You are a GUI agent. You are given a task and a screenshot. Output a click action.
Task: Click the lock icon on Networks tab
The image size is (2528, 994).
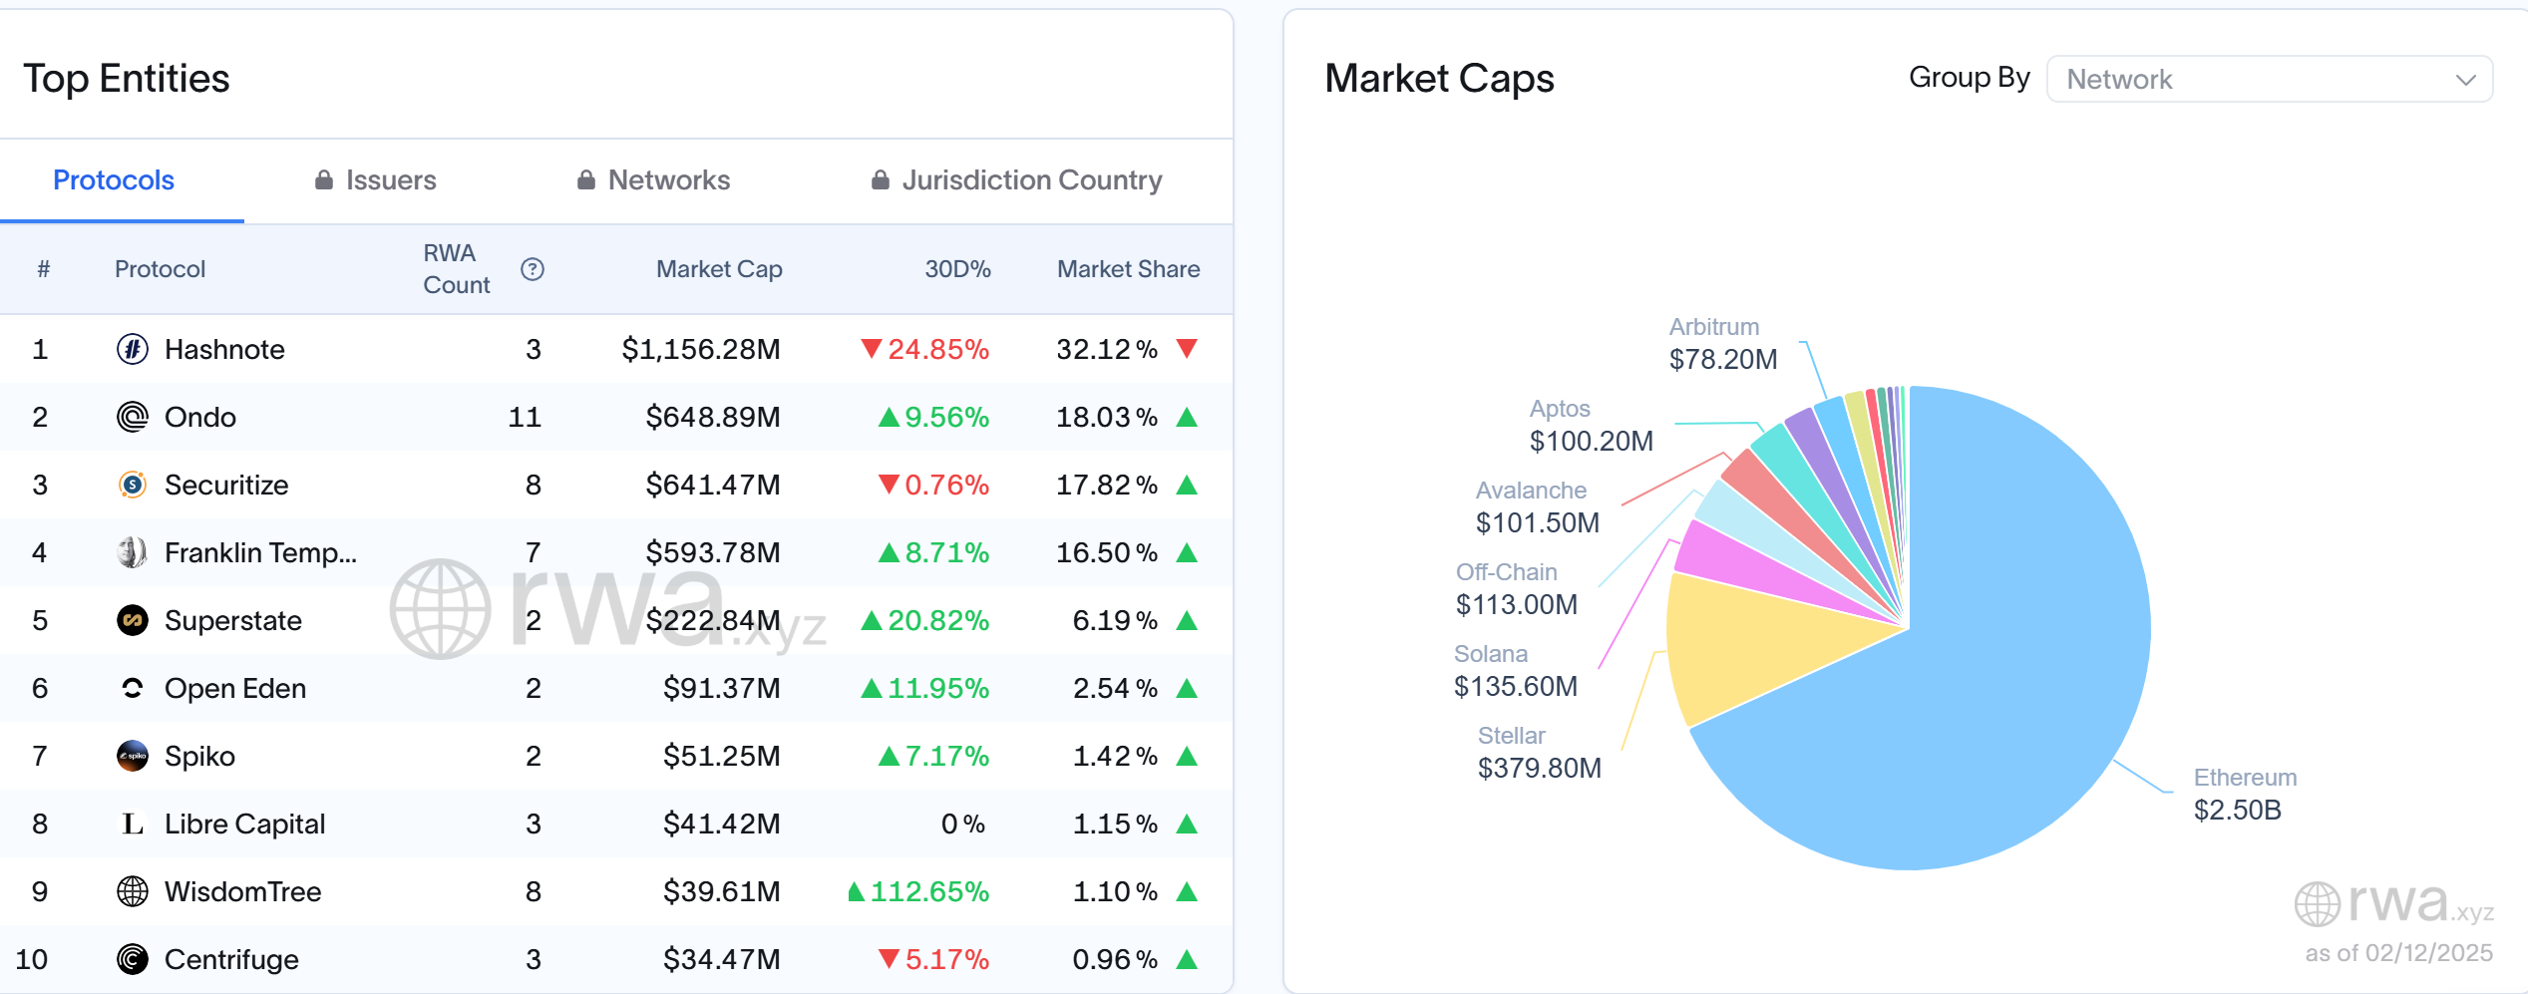click(x=586, y=179)
